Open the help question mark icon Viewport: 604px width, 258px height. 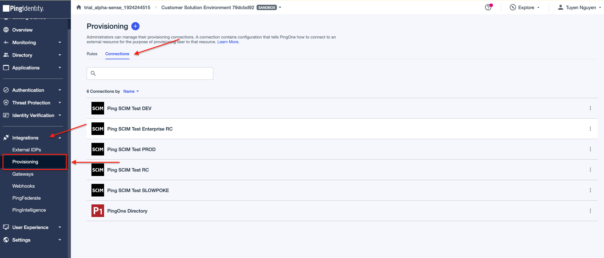488,7
